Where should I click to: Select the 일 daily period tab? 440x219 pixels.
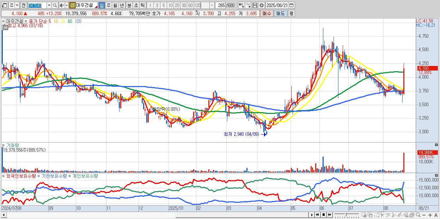tap(102, 5)
